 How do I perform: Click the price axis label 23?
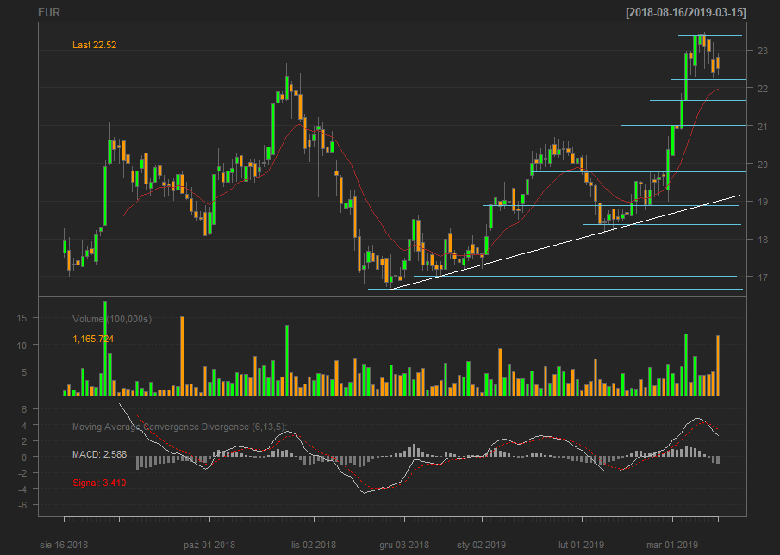(763, 51)
